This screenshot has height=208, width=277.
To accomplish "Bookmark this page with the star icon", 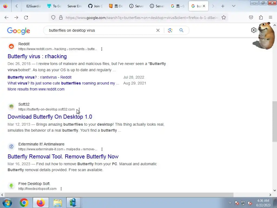I will click(224, 18).
